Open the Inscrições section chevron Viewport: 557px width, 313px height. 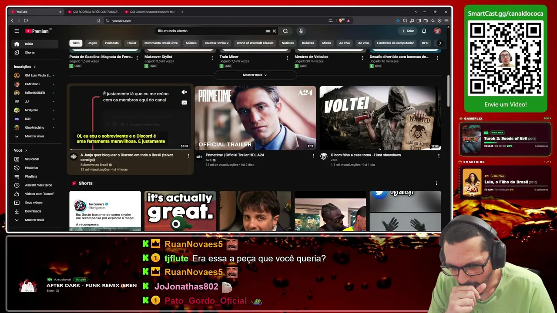[x=34, y=67]
